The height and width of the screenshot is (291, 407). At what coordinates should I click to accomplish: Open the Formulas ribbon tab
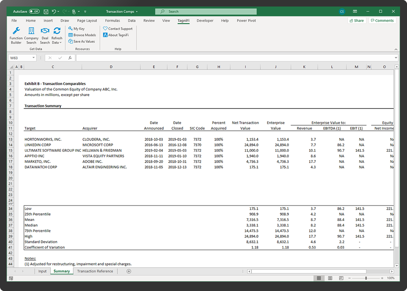point(112,20)
